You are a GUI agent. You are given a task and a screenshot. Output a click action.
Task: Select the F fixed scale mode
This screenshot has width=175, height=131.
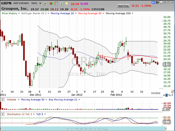click(x=172, y=95)
